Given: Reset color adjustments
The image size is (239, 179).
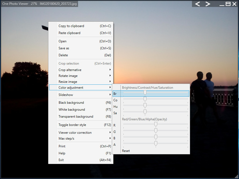Looking at the screenshot, I should point(126,151).
